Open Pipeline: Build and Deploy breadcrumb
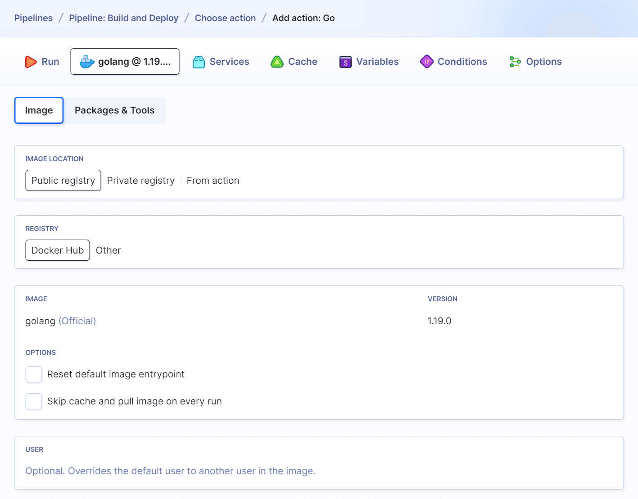The width and height of the screenshot is (638, 499). pos(124,18)
